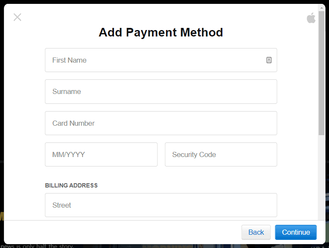The width and height of the screenshot is (329, 248).
Task: Select the Security Code field
Action: (x=221, y=154)
